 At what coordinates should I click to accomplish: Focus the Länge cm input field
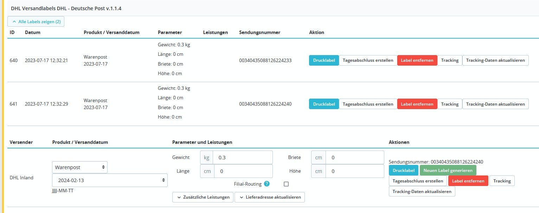click(243, 171)
